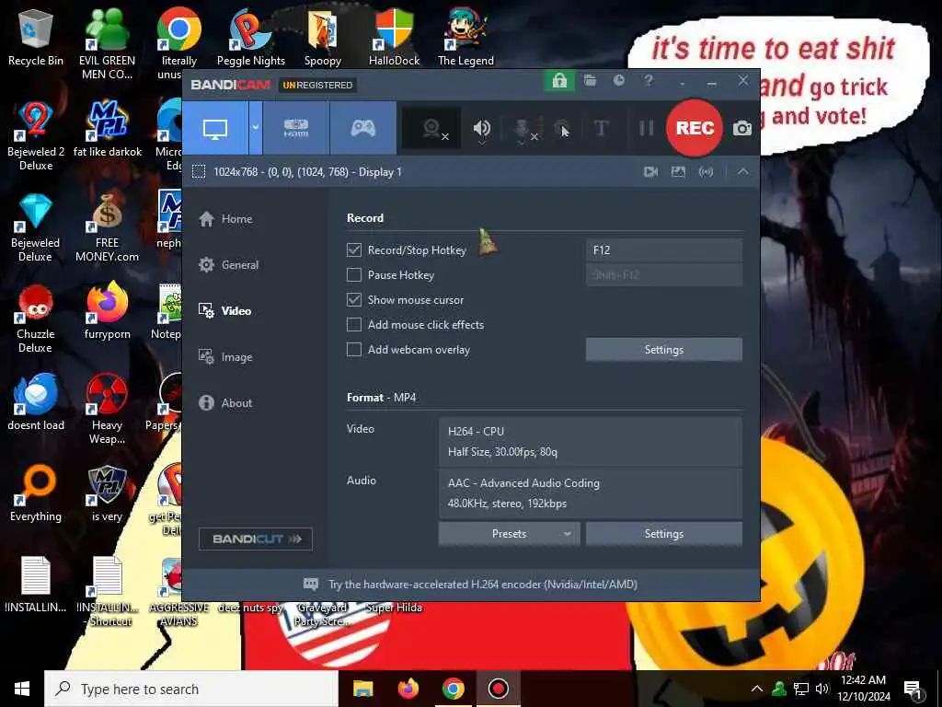Select FREE MONEY.com desktop icon
Image resolution: width=942 pixels, height=707 pixels.
[107, 228]
